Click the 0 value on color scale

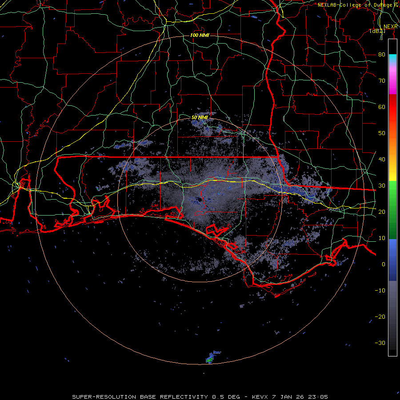click(x=384, y=264)
